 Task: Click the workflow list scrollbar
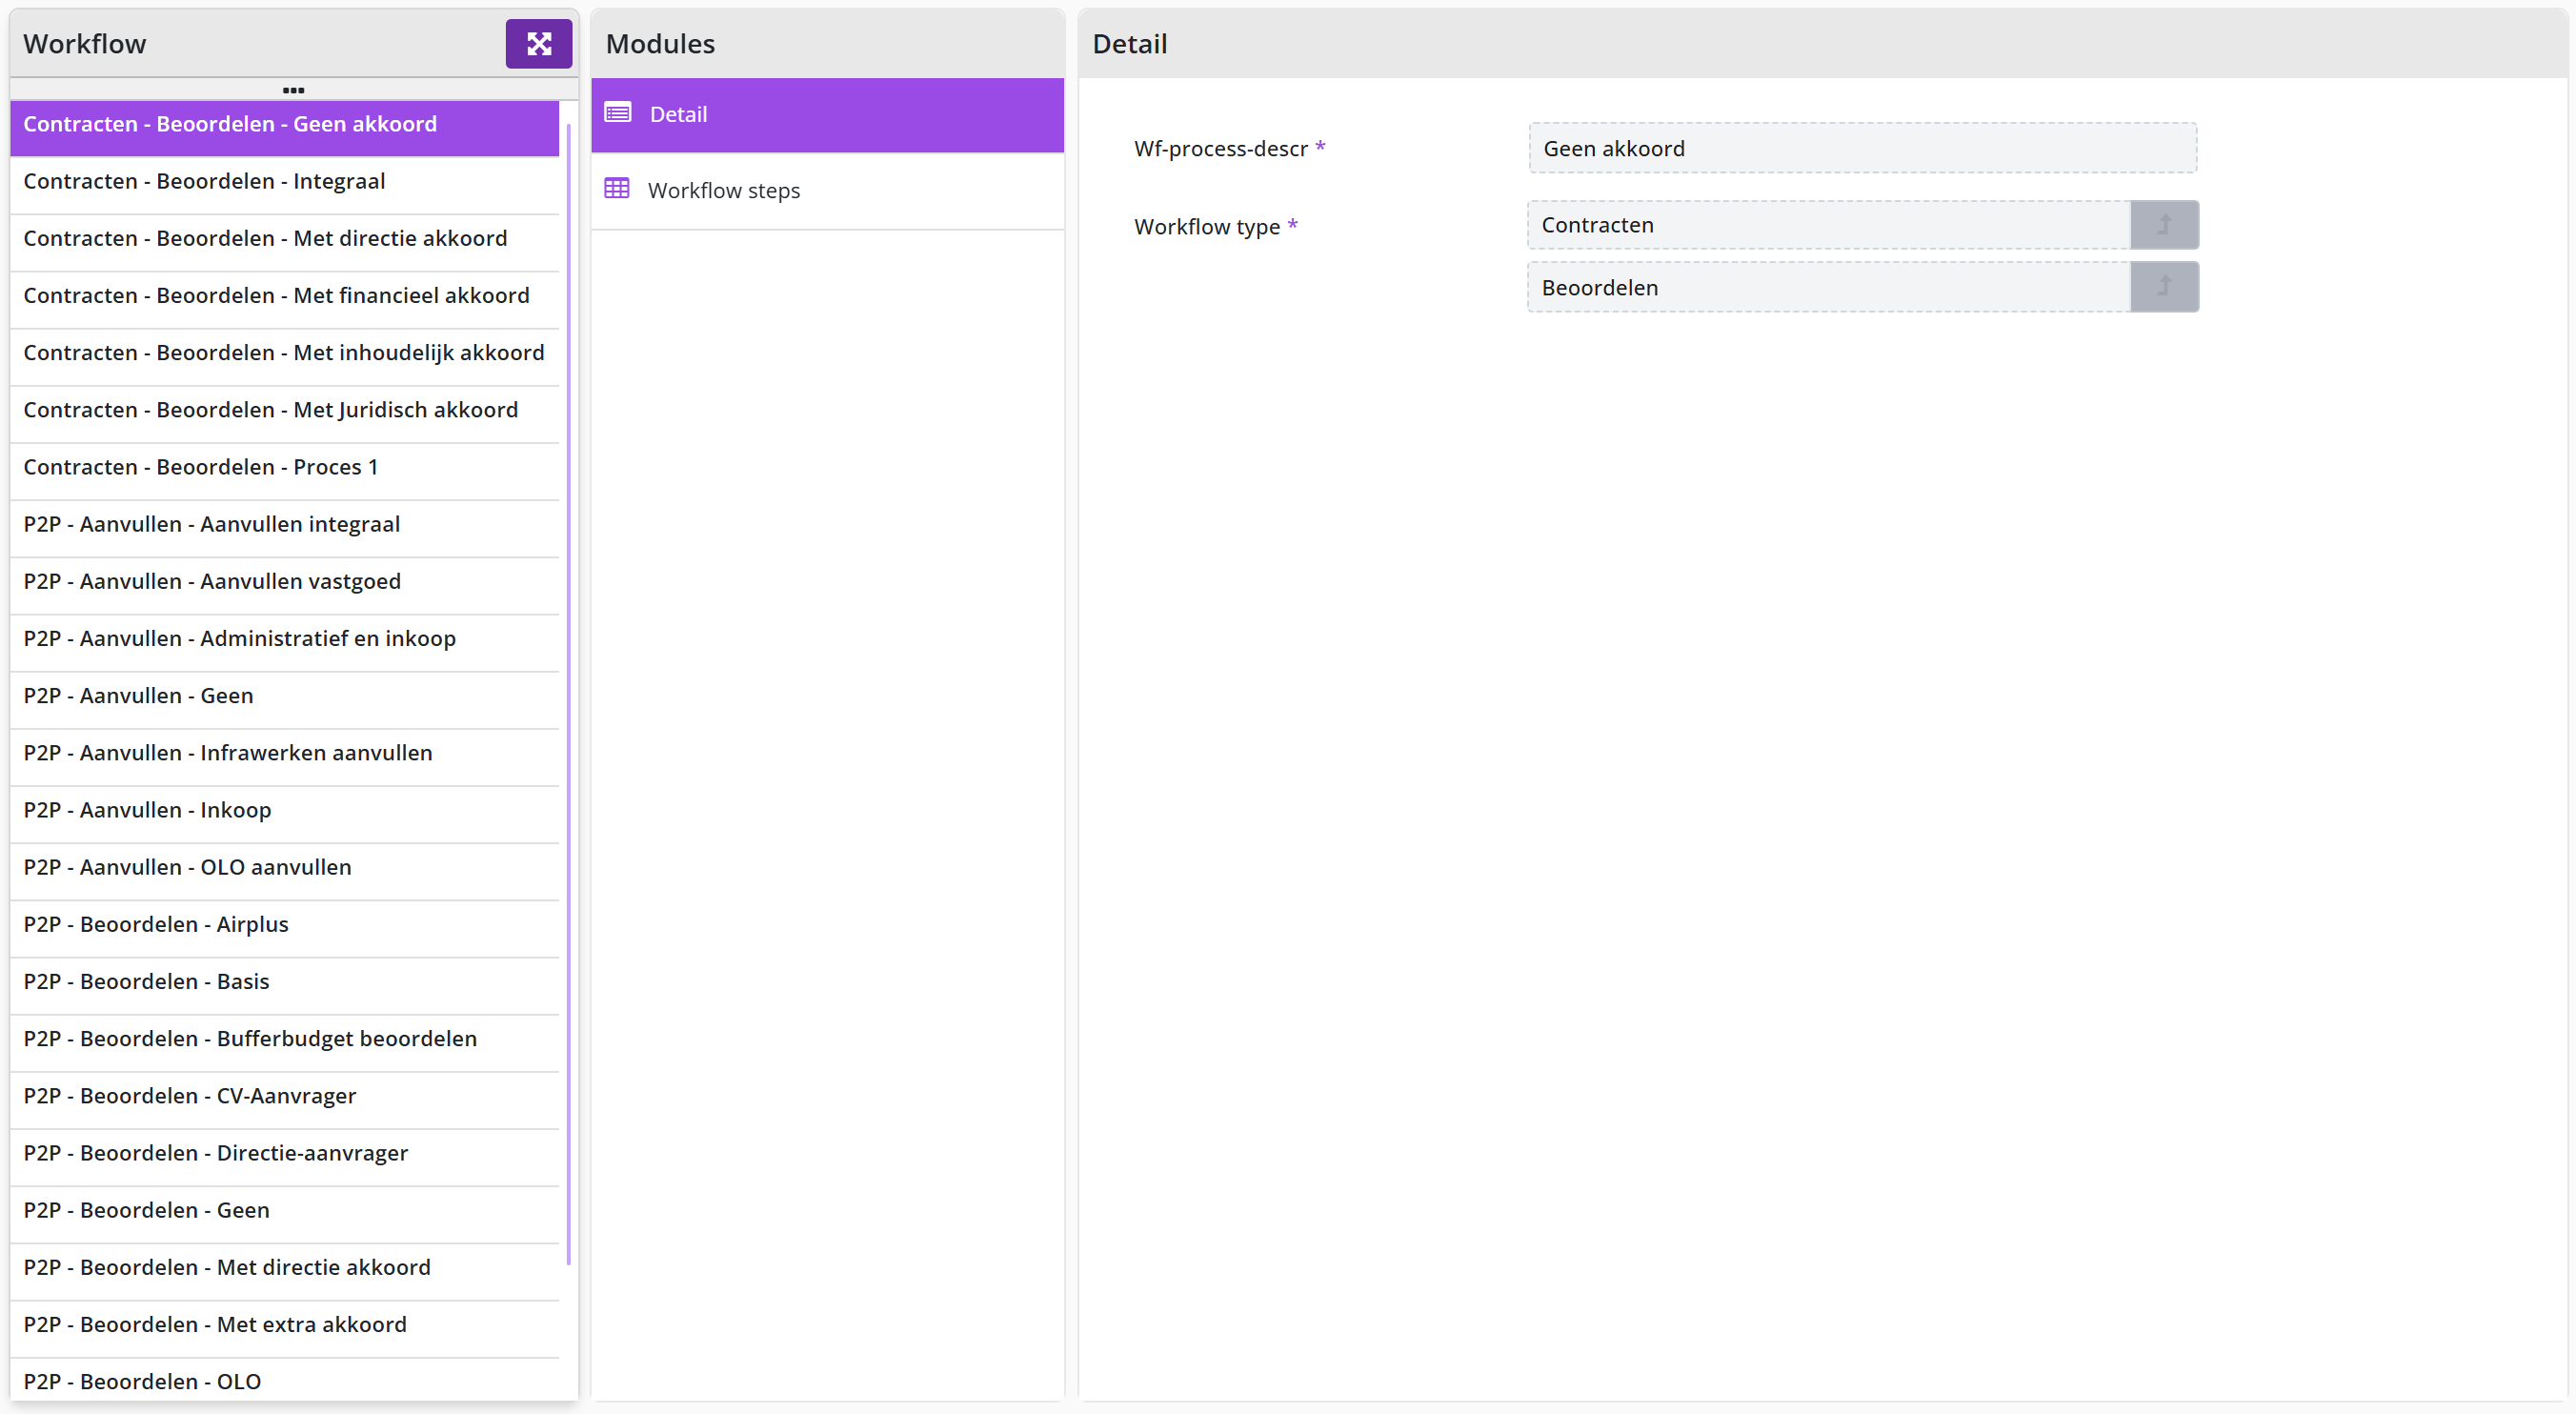click(x=568, y=693)
